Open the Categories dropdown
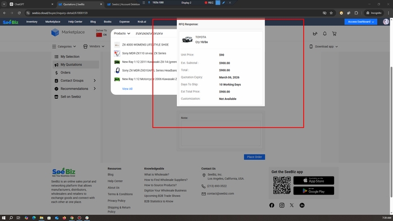 point(64,47)
